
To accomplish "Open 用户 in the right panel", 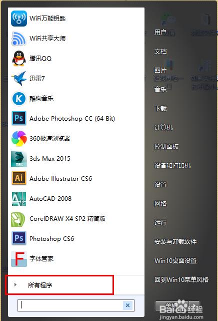I will click(160, 33).
